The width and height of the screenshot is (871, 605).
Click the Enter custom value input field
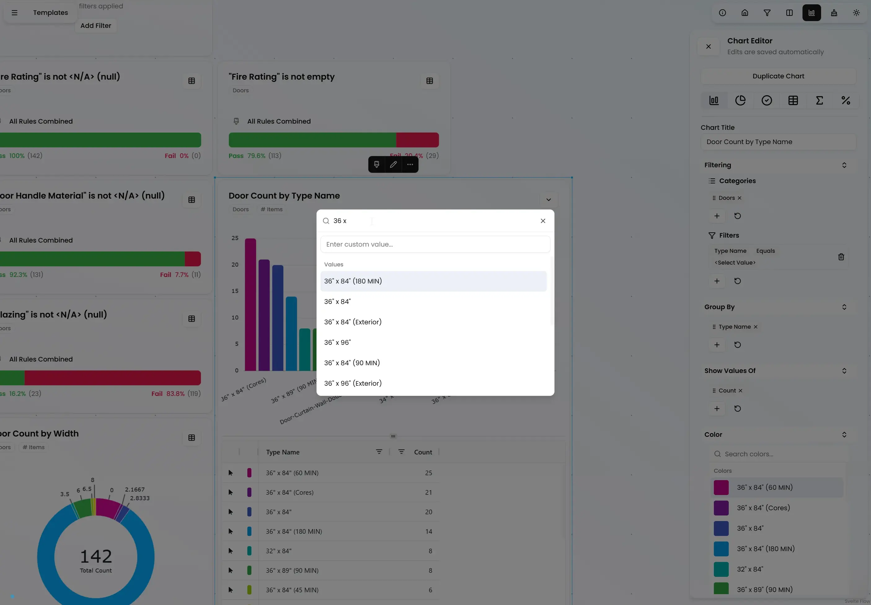[x=435, y=244]
